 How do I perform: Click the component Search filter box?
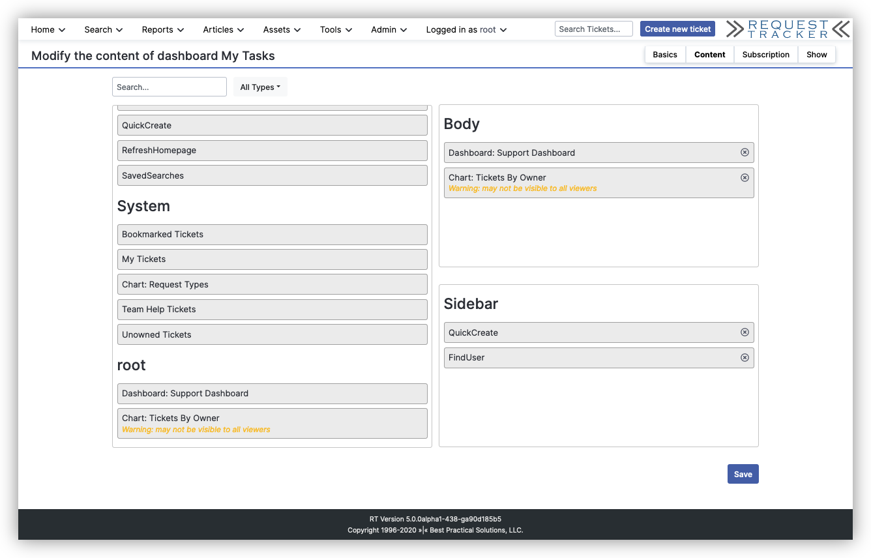[x=170, y=87]
